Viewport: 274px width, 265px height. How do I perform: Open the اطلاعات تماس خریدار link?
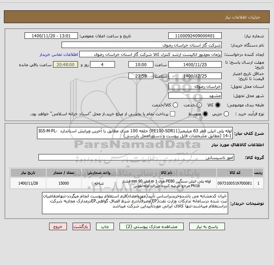(x=59, y=54)
